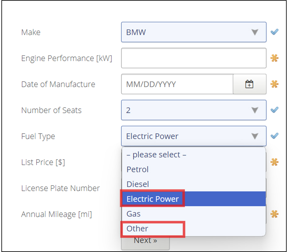Expand the Make dropdown showing BMW
The height and width of the screenshot is (252, 288).
[194, 32]
